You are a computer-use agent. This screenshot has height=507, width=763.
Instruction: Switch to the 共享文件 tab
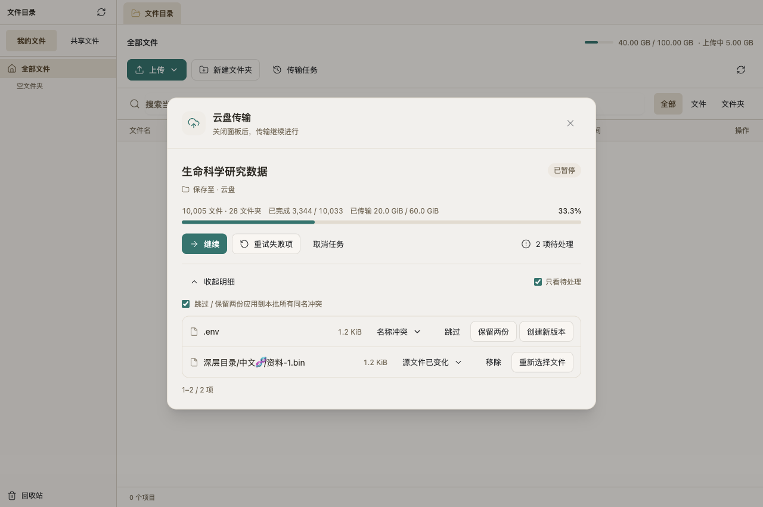pyautogui.click(x=85, y=41)
